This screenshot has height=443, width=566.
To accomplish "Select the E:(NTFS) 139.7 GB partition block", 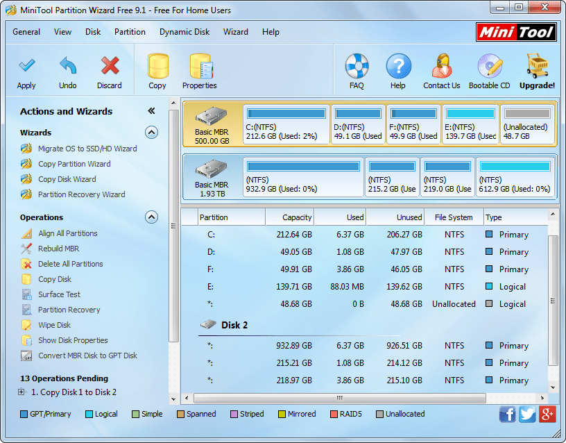I will 470,125.
